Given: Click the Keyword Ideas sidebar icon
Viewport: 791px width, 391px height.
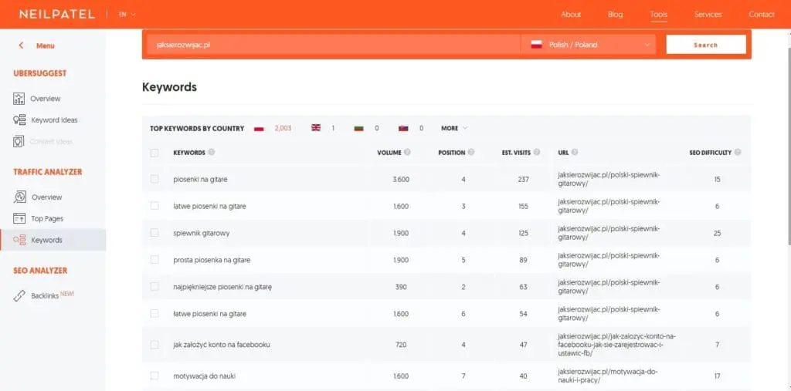Looking at the screenshot, I should pos(19,120).
